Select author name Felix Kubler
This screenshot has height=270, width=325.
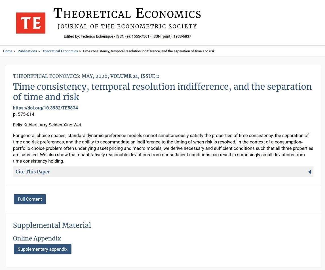click(24, 125)
